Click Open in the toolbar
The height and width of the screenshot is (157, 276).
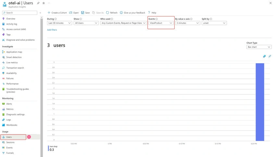(x=74, y=13)
